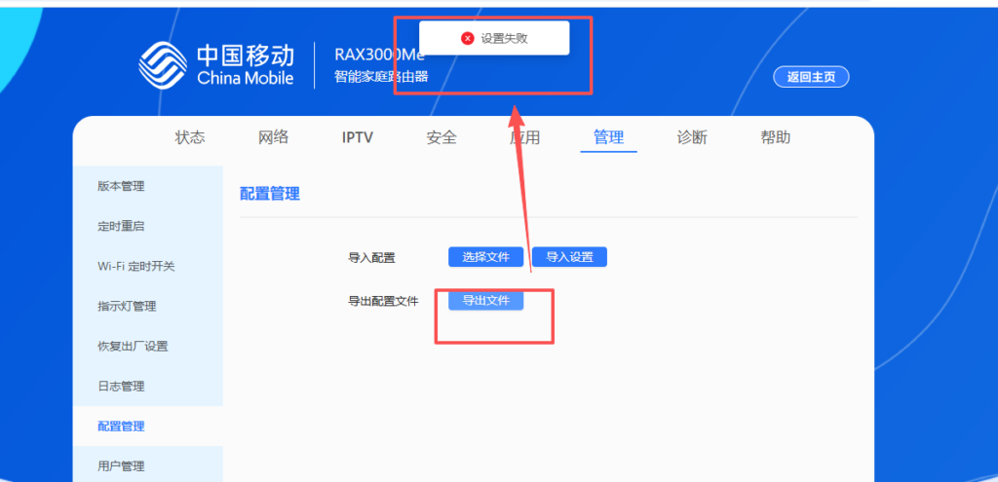Open 定时重启 in the sidebar

tap(148, 226)
